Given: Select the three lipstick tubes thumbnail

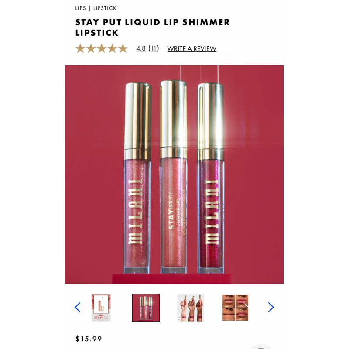Looking at the screenshot, I should [146, 308].
